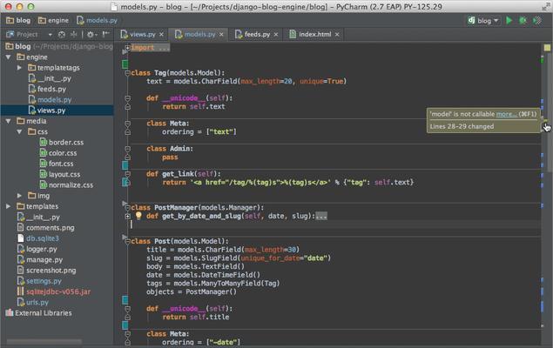Run with coverage icon in the top toolbar

coord(537,20)
